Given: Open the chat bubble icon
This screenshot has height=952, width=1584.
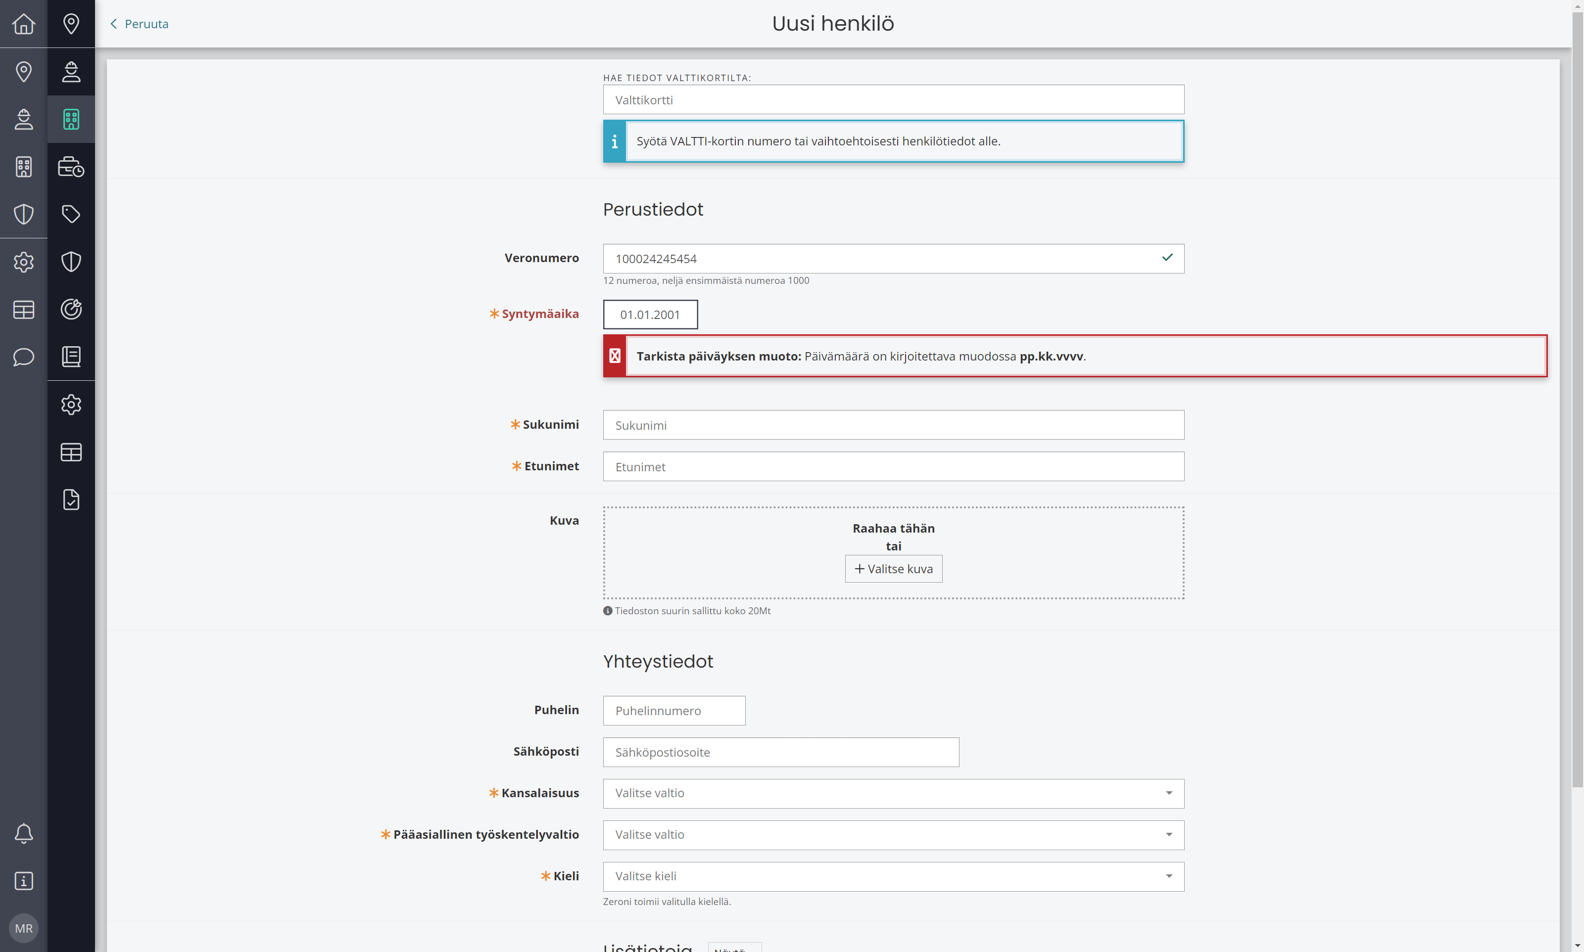Looking at the screenshot, I should (x=24, y=357).
